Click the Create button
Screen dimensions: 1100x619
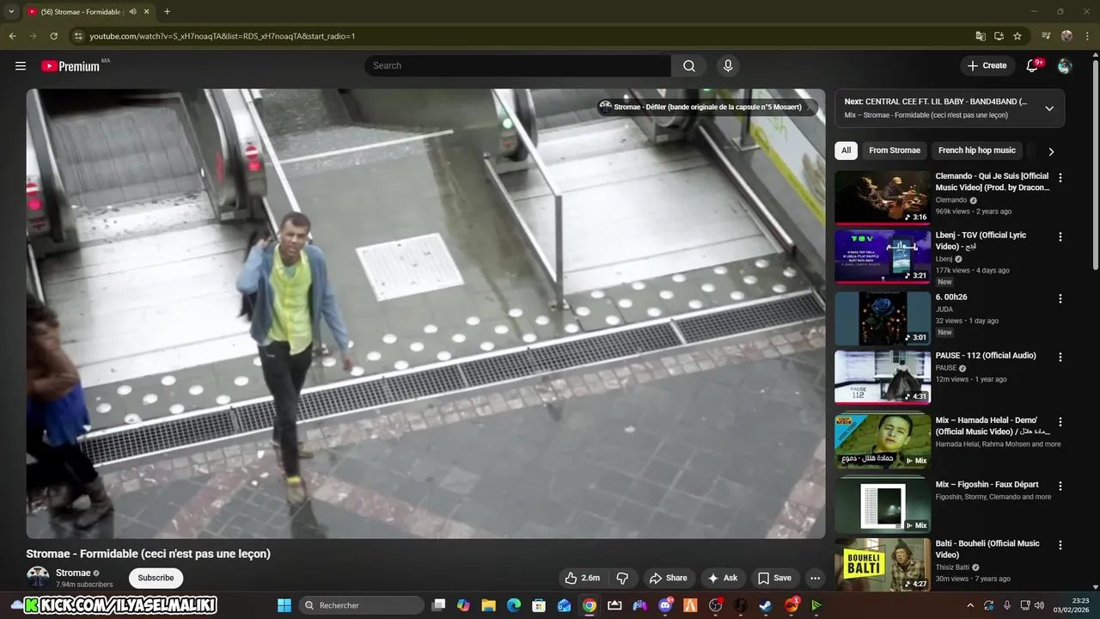(x=987, y=65)
